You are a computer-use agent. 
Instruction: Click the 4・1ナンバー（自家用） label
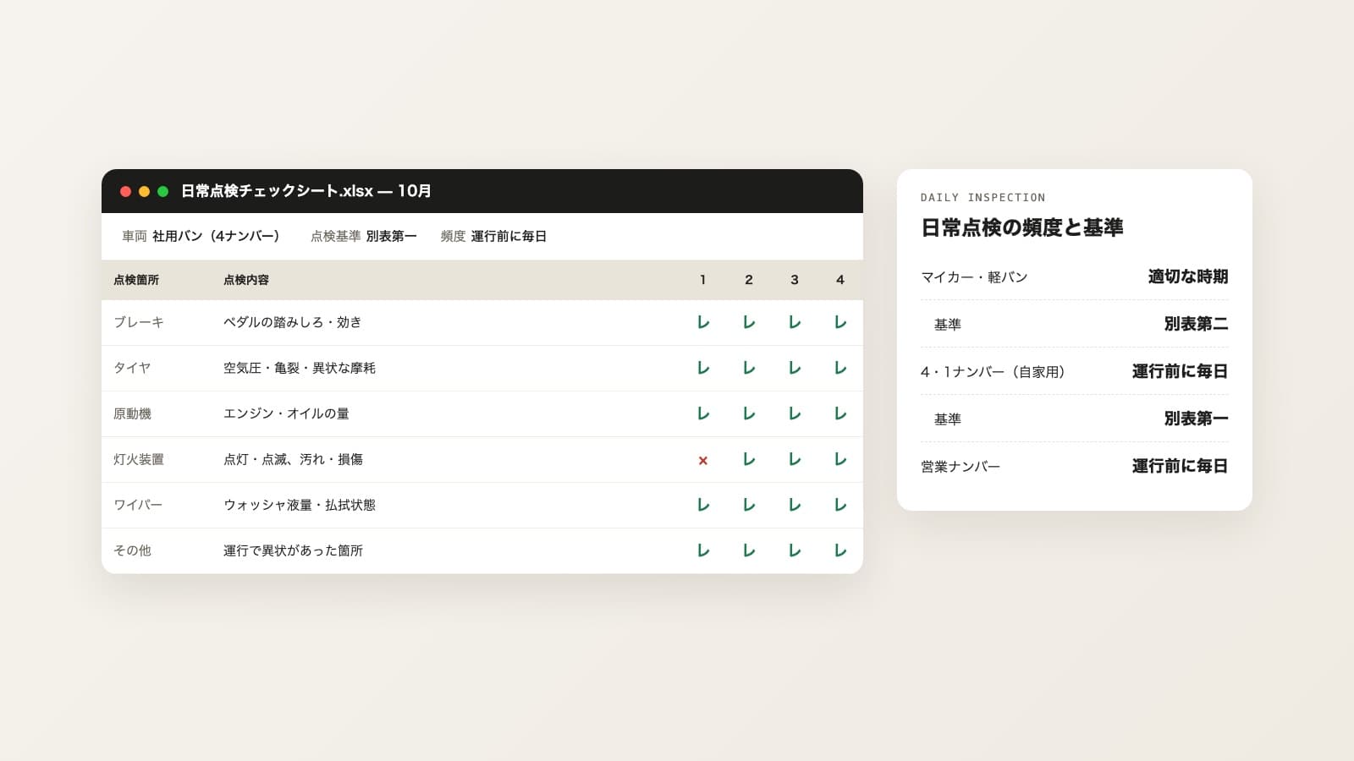994,371
